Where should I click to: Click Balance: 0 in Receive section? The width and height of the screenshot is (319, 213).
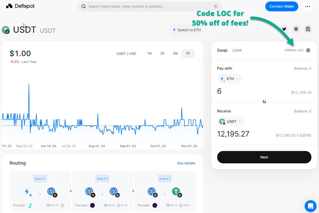303,111
